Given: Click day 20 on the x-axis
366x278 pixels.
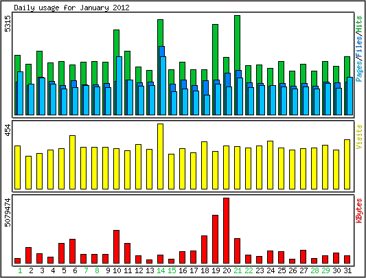Looking at the screenshot, I should [x=227, y=270].
